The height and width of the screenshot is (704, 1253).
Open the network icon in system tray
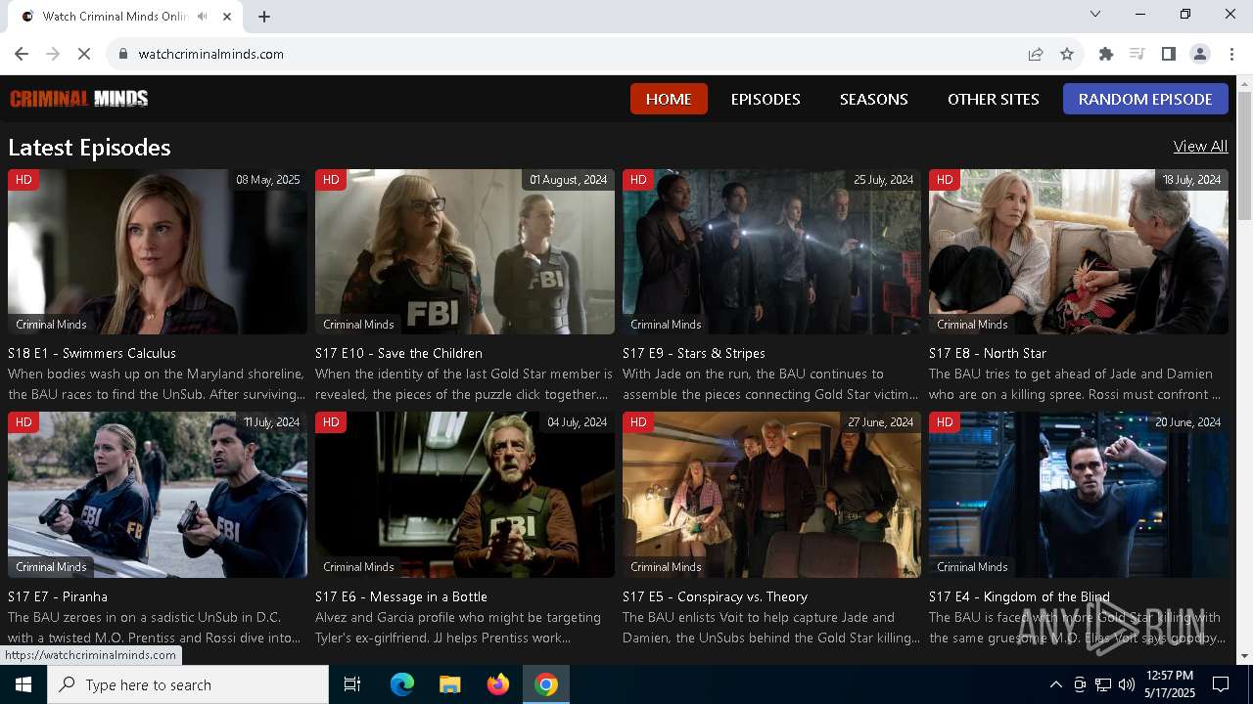coord(1103,684)
